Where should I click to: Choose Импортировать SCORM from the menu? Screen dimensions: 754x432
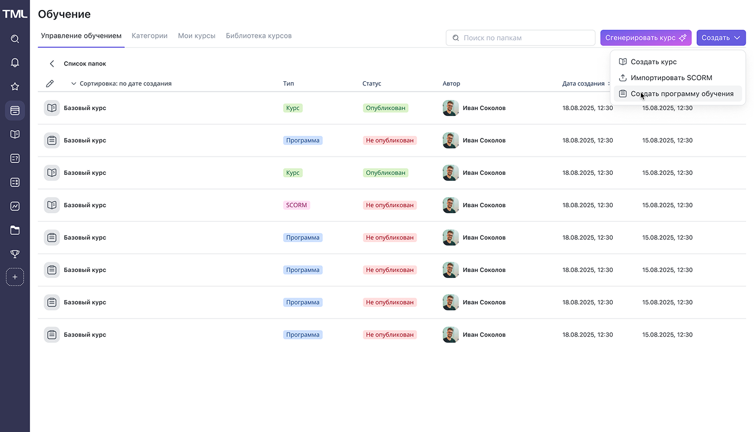[x=671, y=78]
